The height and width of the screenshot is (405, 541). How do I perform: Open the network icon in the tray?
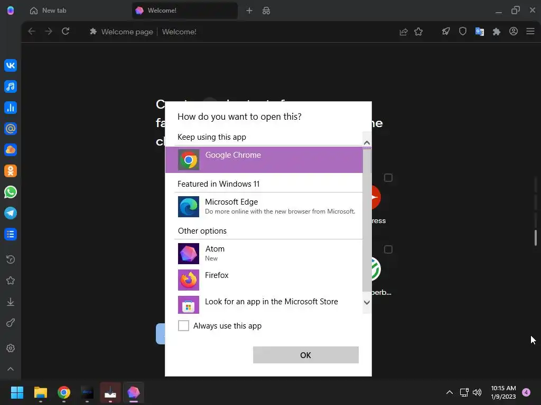[x=464, y=392]
